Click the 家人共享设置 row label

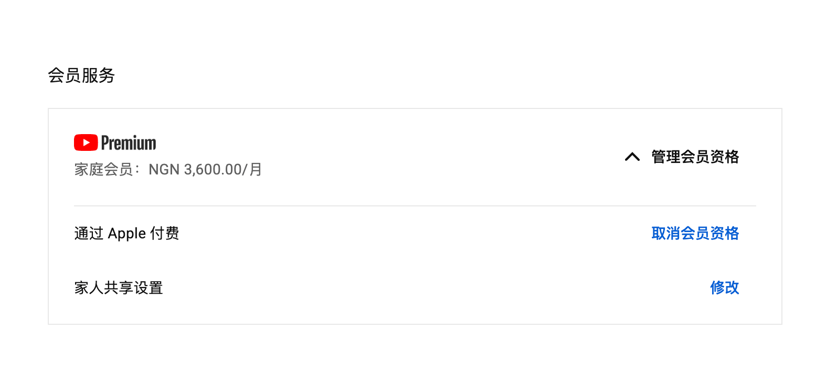(x=119, y=288)
